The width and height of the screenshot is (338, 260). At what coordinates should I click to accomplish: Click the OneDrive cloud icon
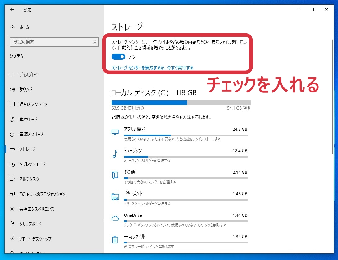click(115, 218)
